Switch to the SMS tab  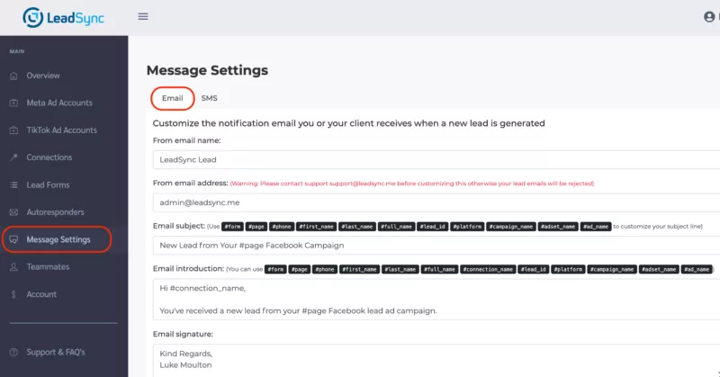click(x=209, y=98)
